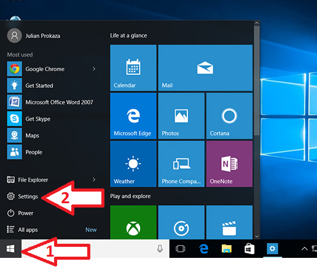Show All apps list
This screenshot has width=317, height=272.
click(x=22, y=230)
